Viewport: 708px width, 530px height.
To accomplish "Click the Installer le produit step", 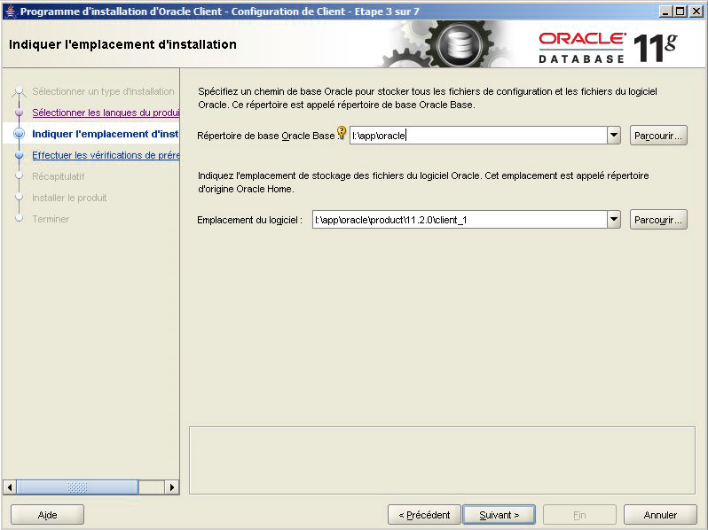I will pyautogui.click(x=69, y=198).
